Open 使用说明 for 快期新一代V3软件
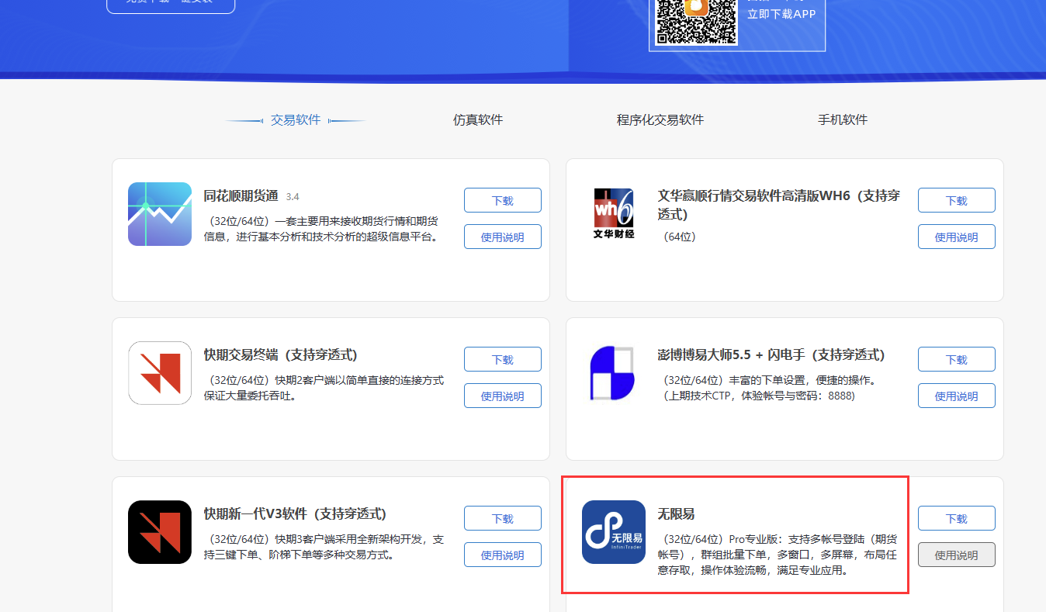1046x612 pixels. click(503, 555)
